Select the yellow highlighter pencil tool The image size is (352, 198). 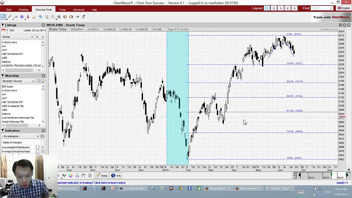click(34, 17)
